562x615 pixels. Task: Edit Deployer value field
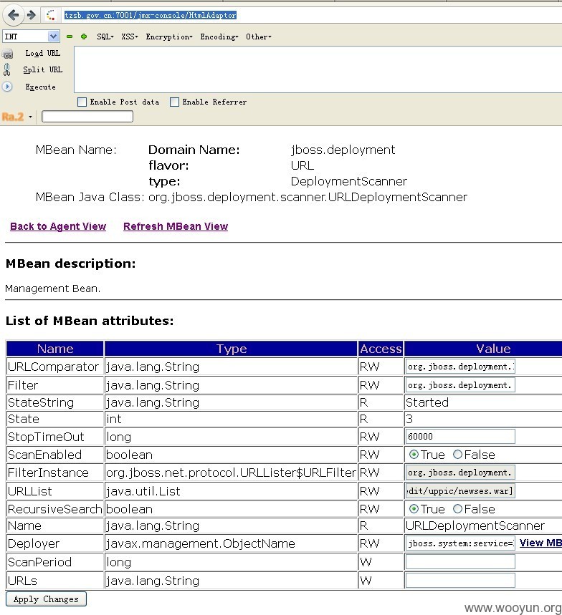(x=460, y=543)
